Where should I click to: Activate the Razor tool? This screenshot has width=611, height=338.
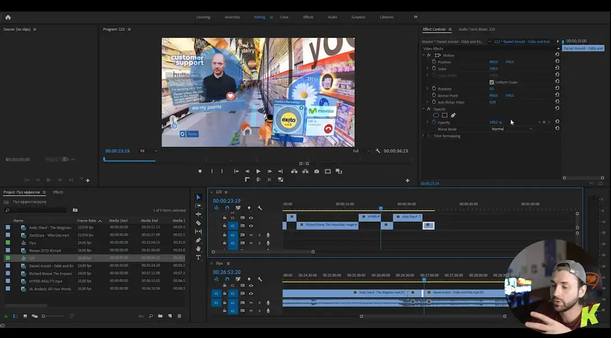tap(198, 223)
